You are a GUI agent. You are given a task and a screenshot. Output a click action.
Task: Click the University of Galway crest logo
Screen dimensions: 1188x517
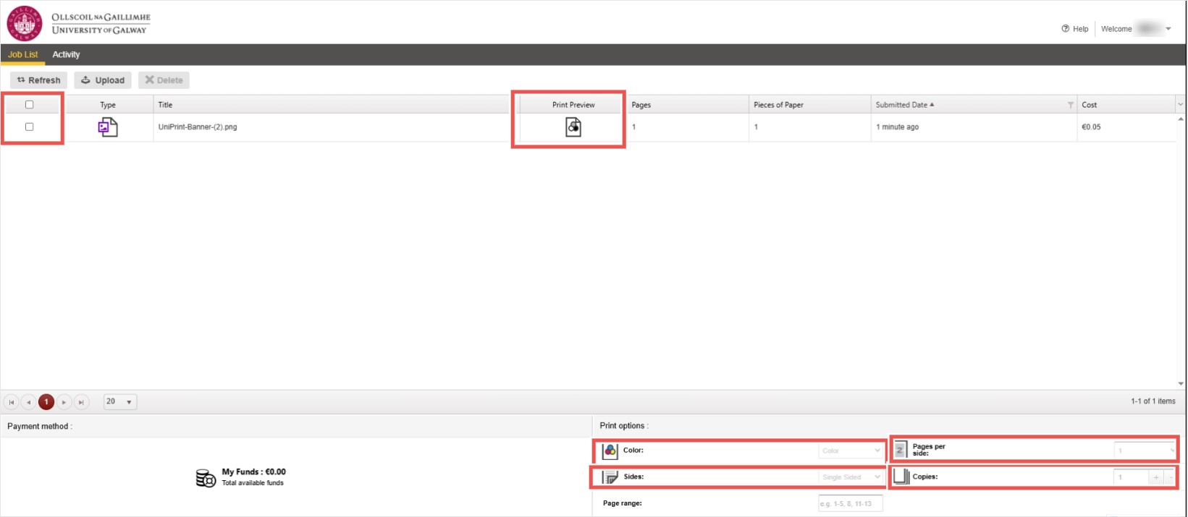(x=25, y=23)
